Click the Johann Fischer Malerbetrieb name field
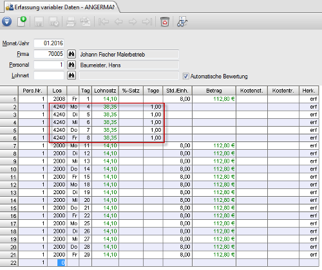 [129, 54]
